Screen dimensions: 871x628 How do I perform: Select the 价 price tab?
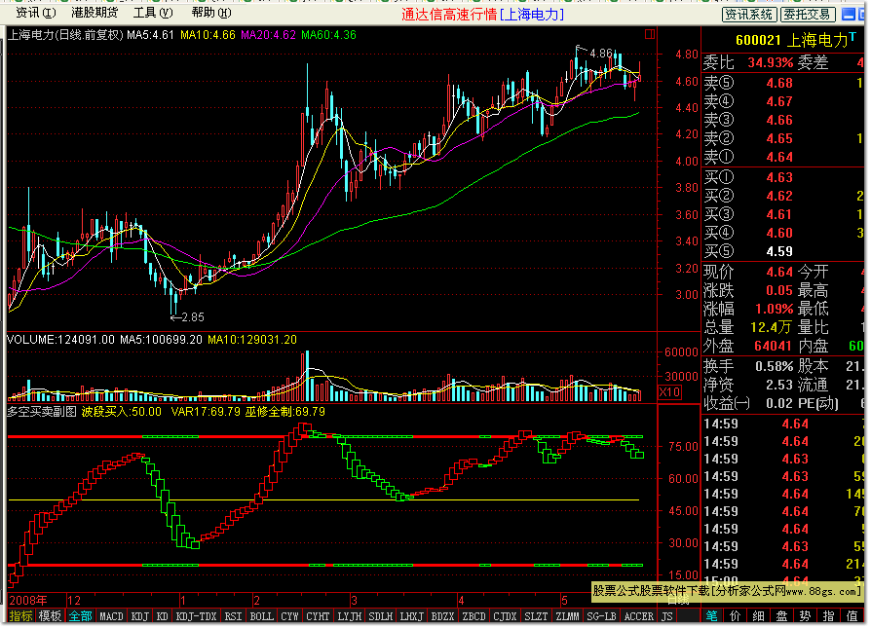point(735,615)
